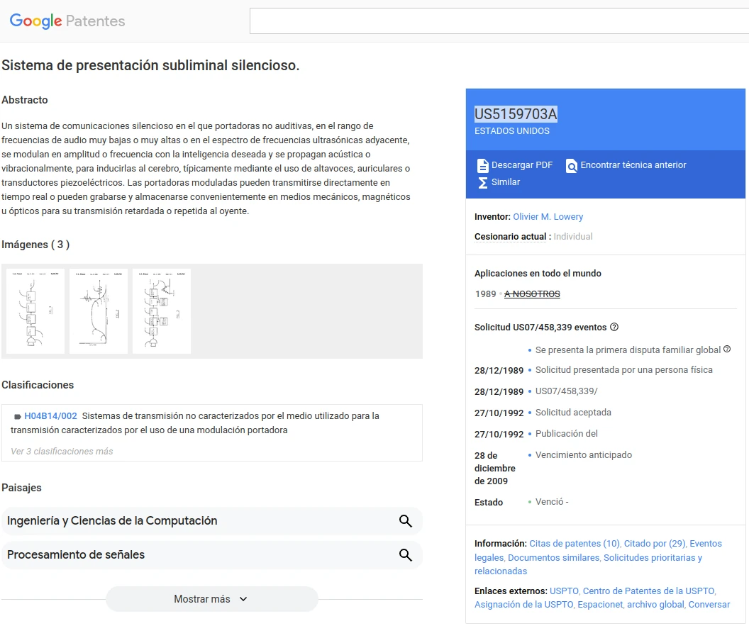Click the help icon next to Solicitud US07/458,339 eventos
Image resolution: width=749 pixels, height=626 pixels.
(614, 327)
